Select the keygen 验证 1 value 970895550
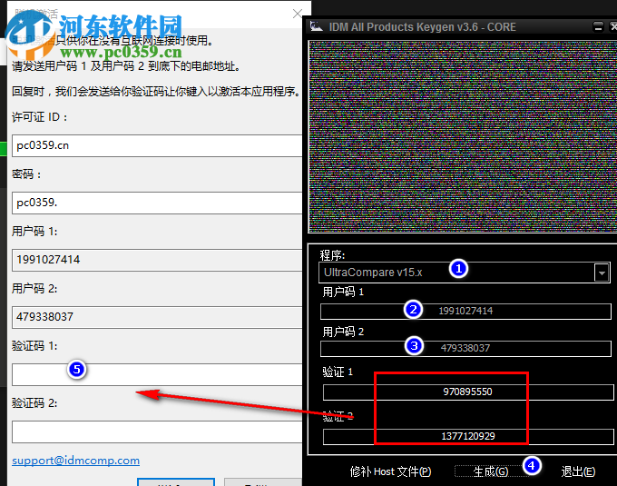Viewport: 617px width, 486px height. (468, 392)
